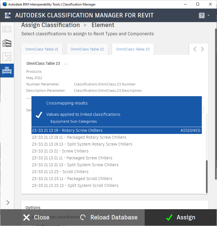Expand the help dropdown arrow
Image resolution: width=217 pixels, height=226 pixels.
[208, 15]
